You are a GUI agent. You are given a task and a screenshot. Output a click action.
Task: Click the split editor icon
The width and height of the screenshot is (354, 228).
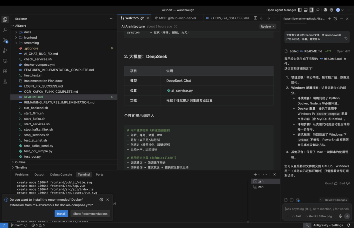point(255,18)
